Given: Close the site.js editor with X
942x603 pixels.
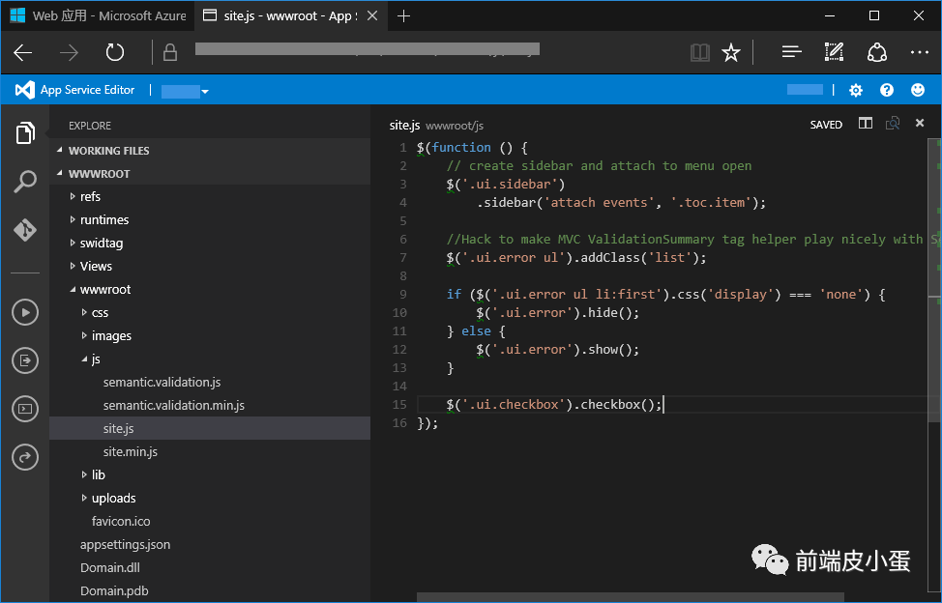Looking at the screenshot, I should (919, 123).
